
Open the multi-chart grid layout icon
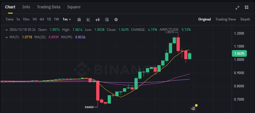click(247, 7)
